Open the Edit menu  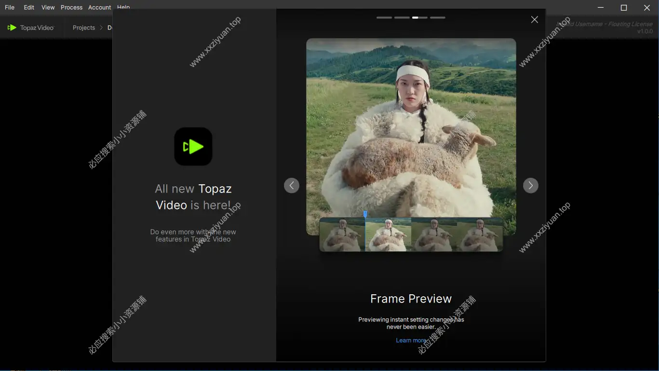(28, 7)
